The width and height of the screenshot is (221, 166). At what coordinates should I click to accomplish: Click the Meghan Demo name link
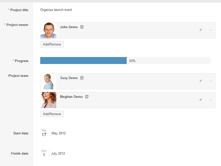71,97
